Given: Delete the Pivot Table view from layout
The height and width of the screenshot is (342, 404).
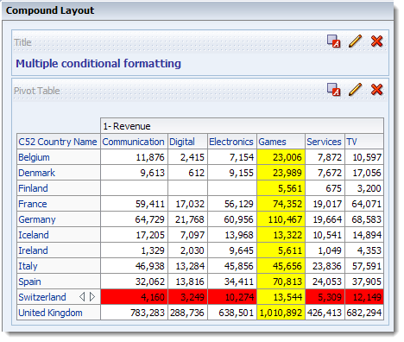Looking at the screenshot, I should click(x=376, y=90).
